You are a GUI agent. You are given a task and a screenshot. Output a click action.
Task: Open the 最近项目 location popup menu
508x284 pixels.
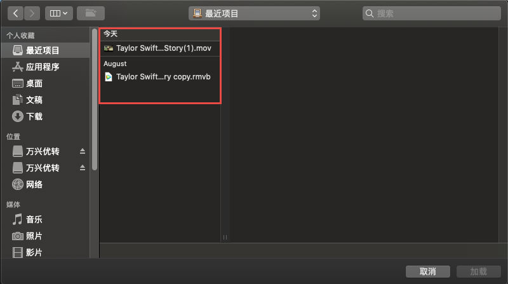(255, 13)
